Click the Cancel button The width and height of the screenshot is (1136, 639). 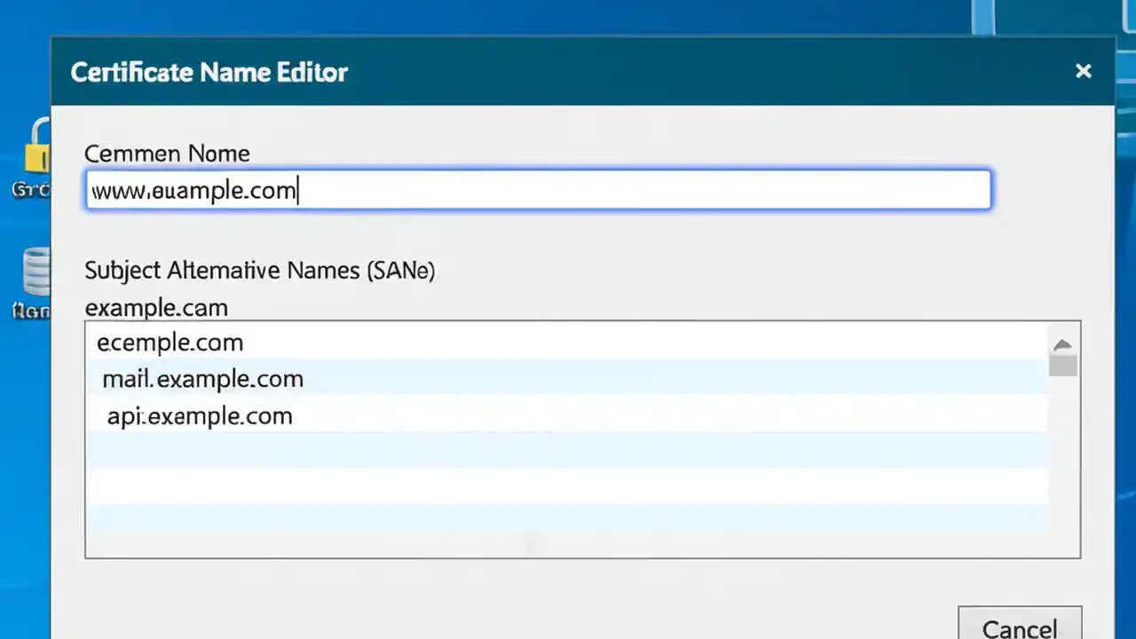1019,626
